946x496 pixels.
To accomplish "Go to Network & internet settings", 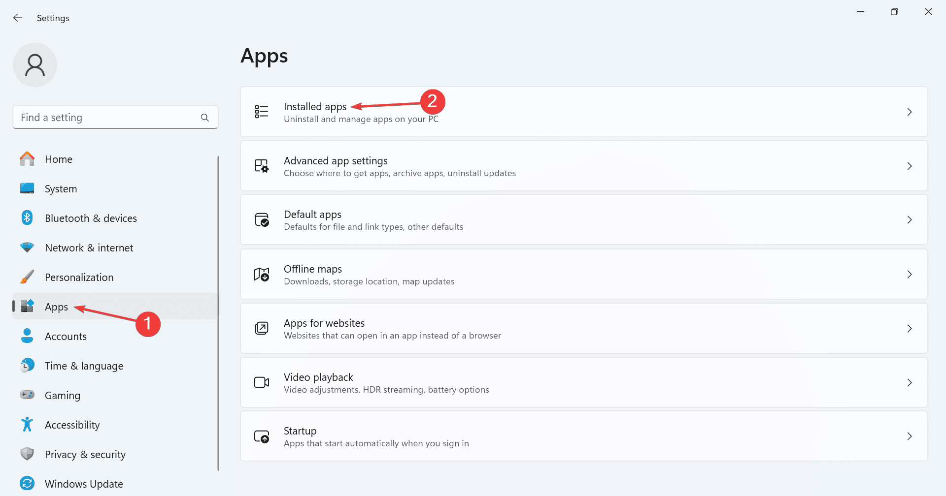I will pyautogui.click(x=89, y=248).
